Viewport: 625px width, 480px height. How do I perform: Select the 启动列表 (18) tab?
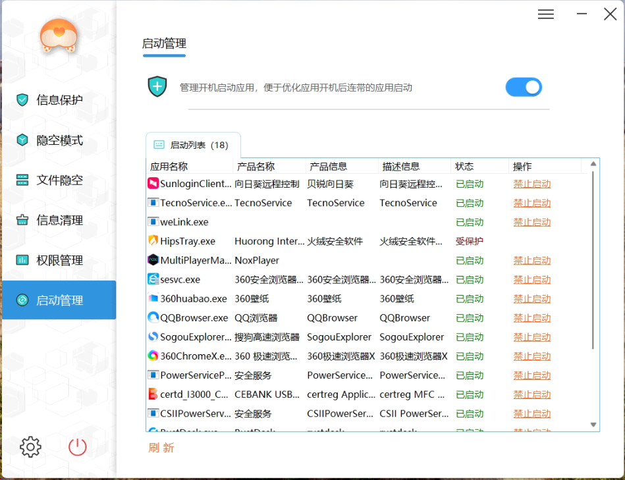194,145
